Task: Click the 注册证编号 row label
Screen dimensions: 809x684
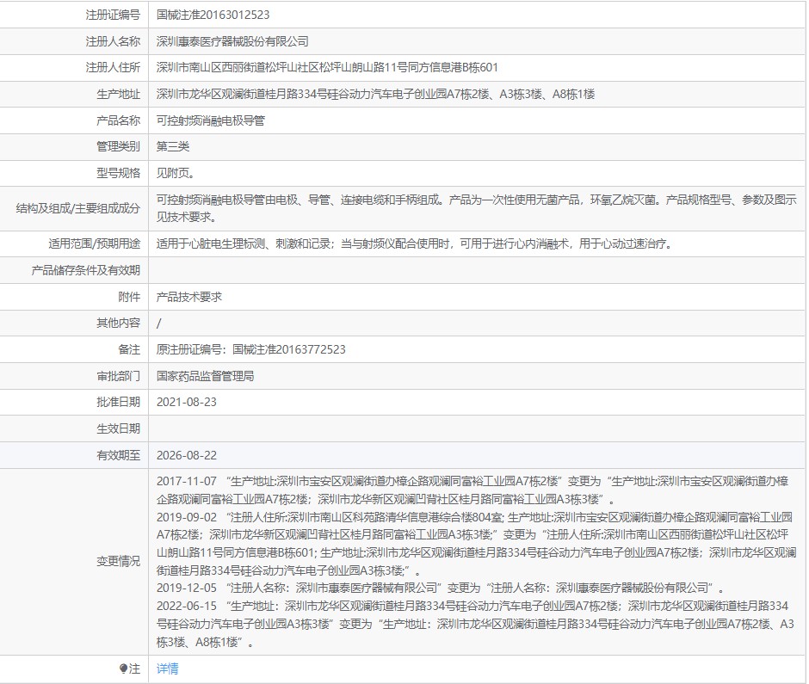Action: (x=113, y=15)
